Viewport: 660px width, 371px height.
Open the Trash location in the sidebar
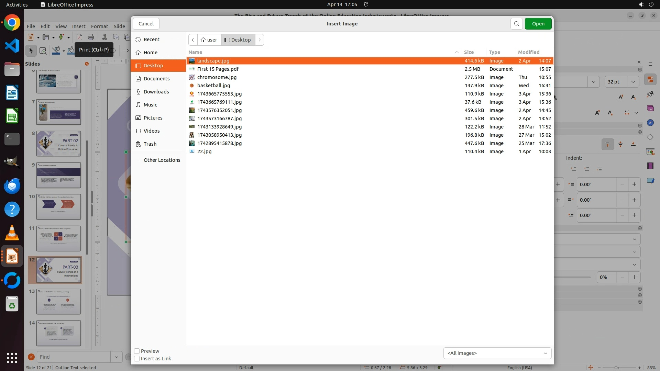click(150, 144)
